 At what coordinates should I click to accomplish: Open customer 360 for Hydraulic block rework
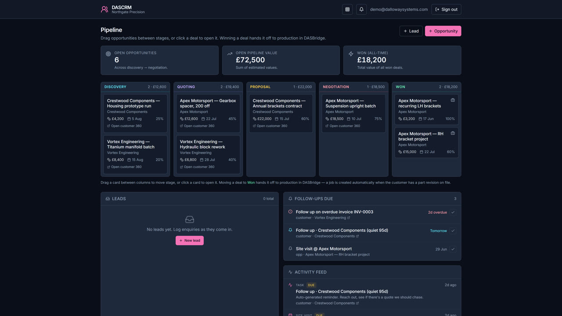197,167
